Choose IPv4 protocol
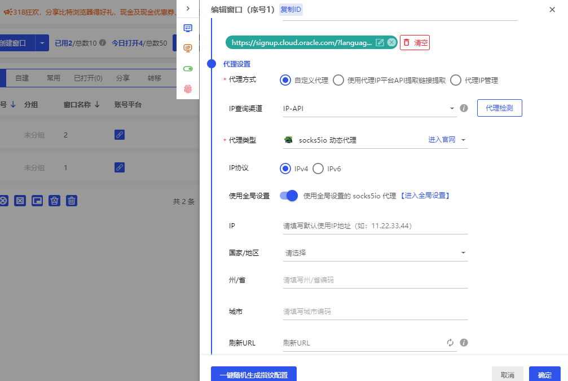This screenshot has width=568, height=381. coord(285,169)
